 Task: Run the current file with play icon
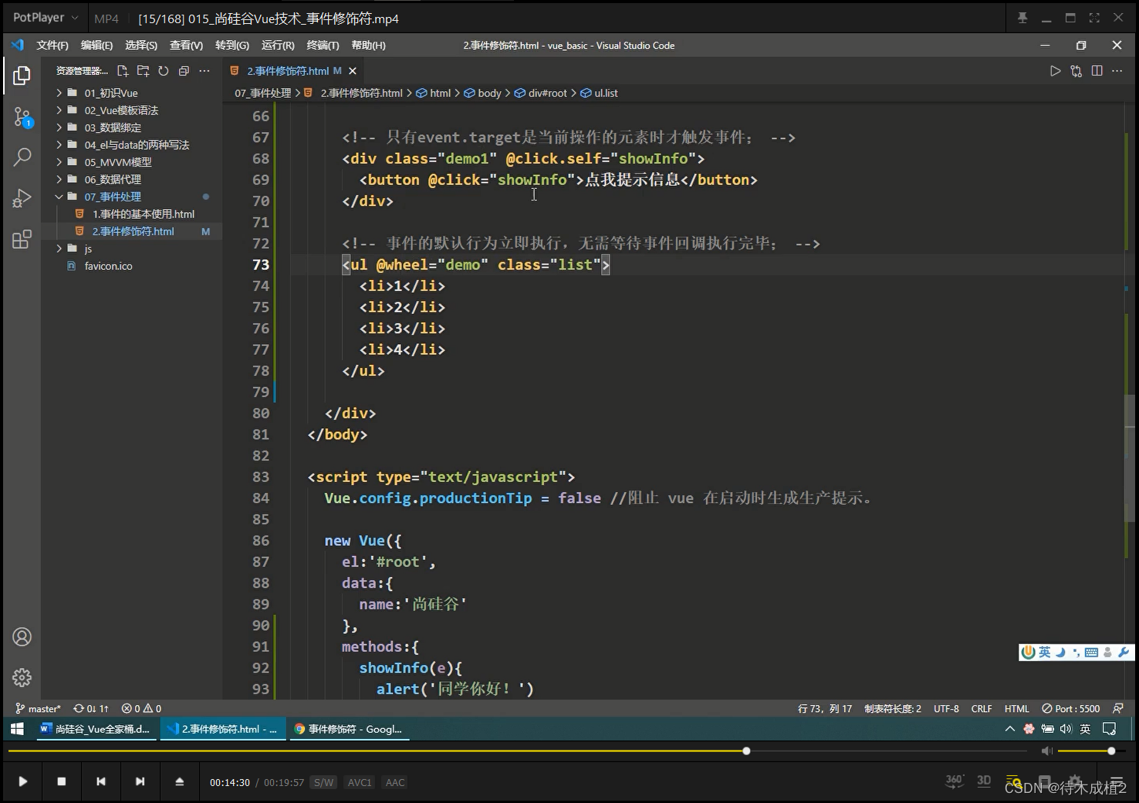1055,71
